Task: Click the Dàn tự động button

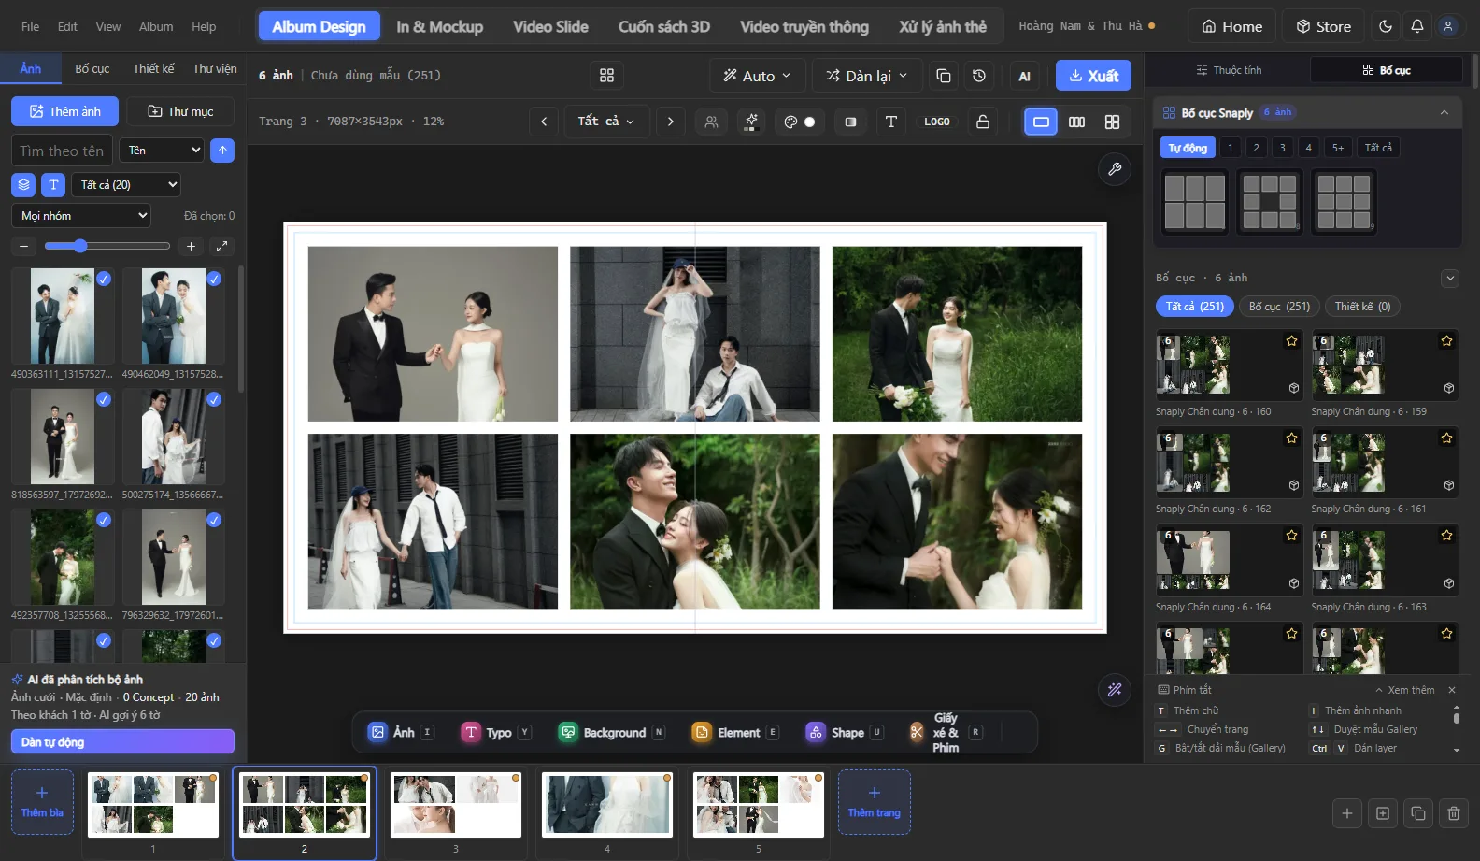Action: pos(122,742)
